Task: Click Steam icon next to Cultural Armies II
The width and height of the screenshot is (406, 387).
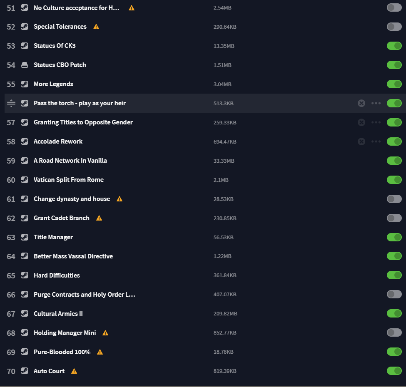Action: [x=25, y=313]
